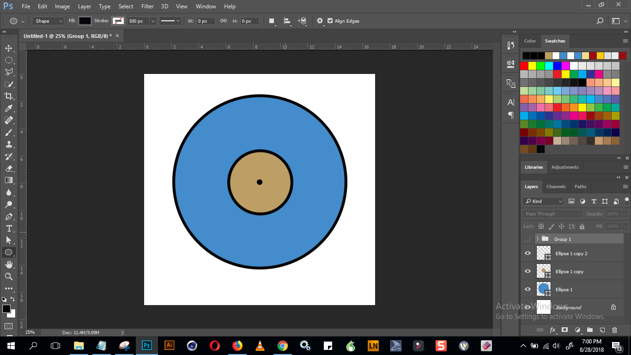Open the Filter menu

[147, 6]
